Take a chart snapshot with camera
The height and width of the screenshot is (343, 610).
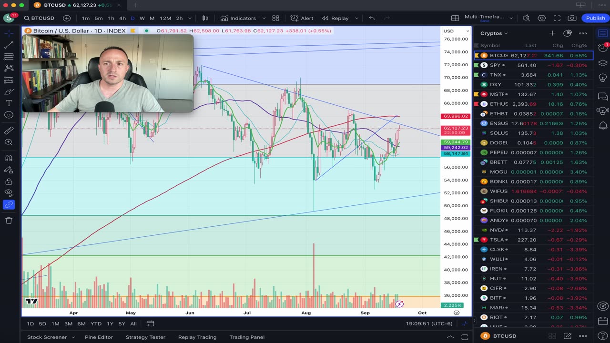(572, 18)
